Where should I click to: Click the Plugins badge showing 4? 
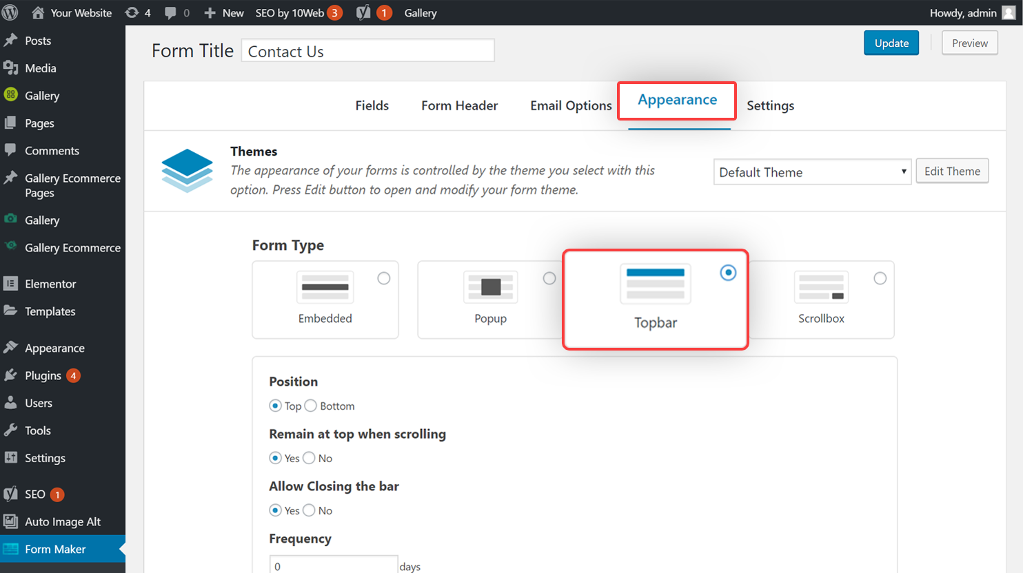pos(73,375)
